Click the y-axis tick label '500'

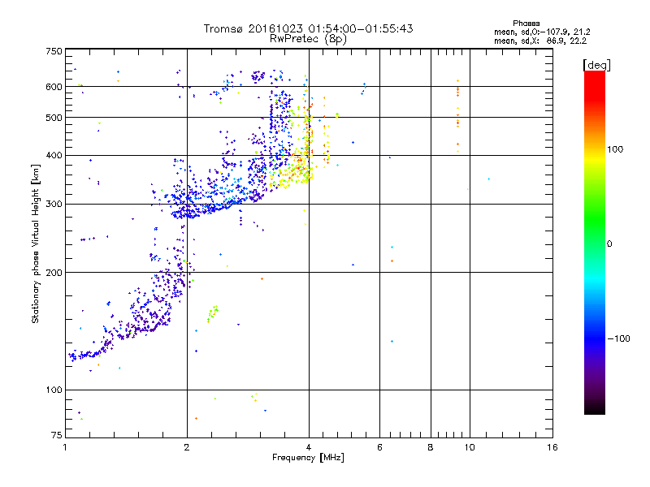click(x=54, y=118)
